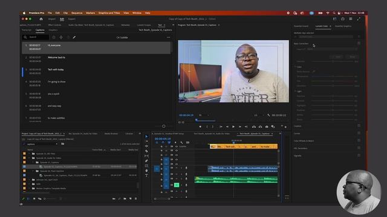Click Go to Out point button
This screenshot has height=217, width=387.
click(x=246, y=127)
